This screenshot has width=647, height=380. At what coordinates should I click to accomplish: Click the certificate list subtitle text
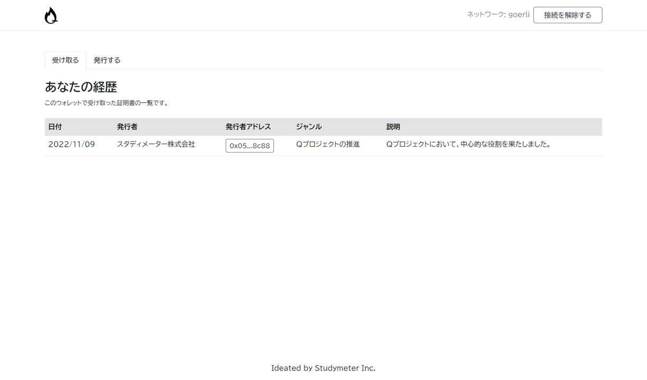[x=107, y=103]
